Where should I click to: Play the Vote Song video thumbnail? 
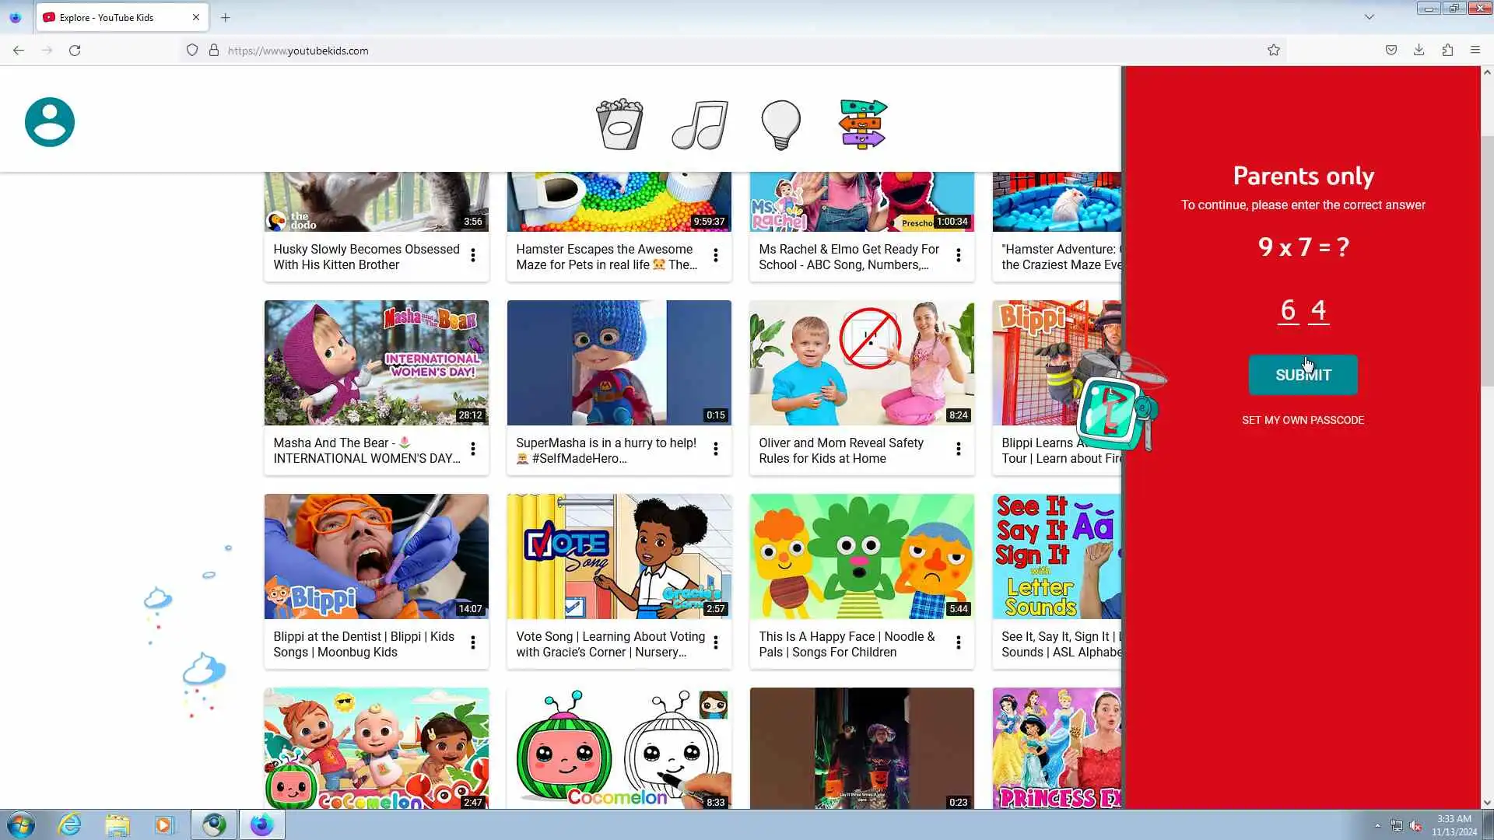[x=619, y=556]
